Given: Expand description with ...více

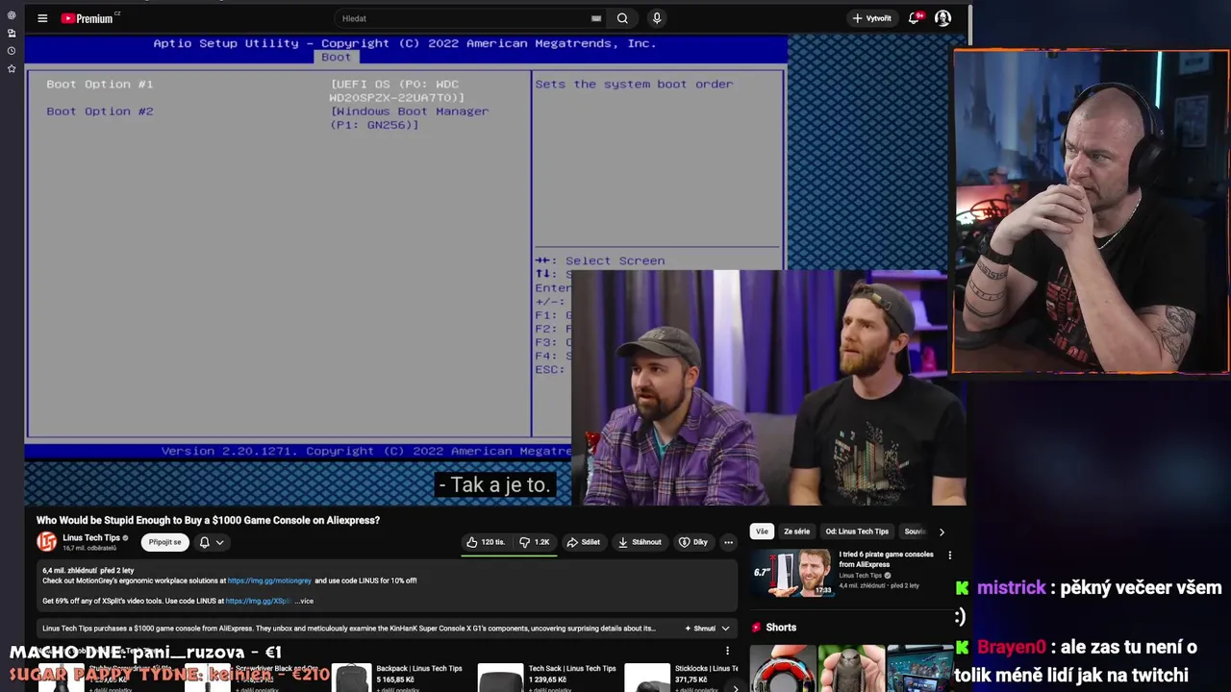Looking at the screenshot, I should coord(304,601).
